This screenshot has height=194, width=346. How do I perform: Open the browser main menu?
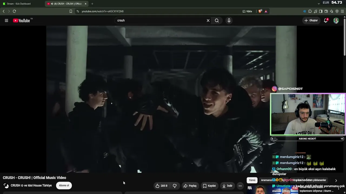click(x=342, y=11)
